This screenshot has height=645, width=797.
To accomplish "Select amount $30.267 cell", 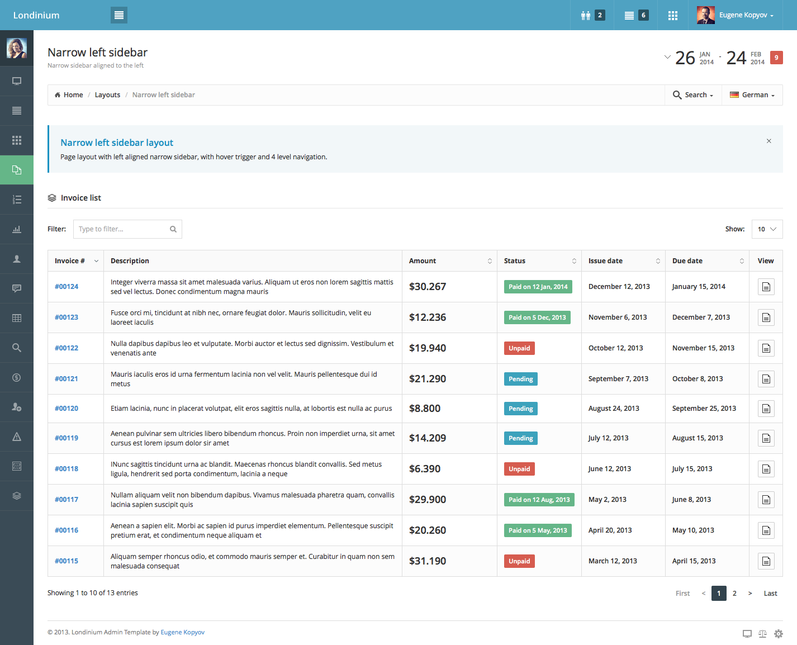I will pyautogui.click(x=449, y=287).
